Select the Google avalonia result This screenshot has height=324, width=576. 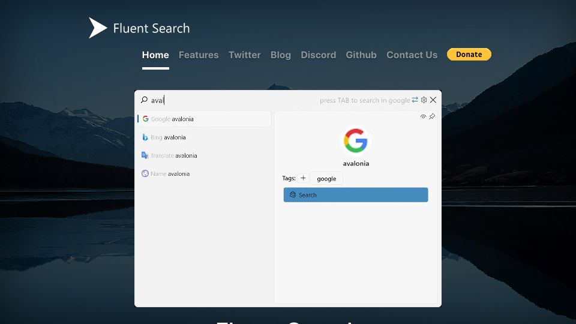click(x=204, y=119)
